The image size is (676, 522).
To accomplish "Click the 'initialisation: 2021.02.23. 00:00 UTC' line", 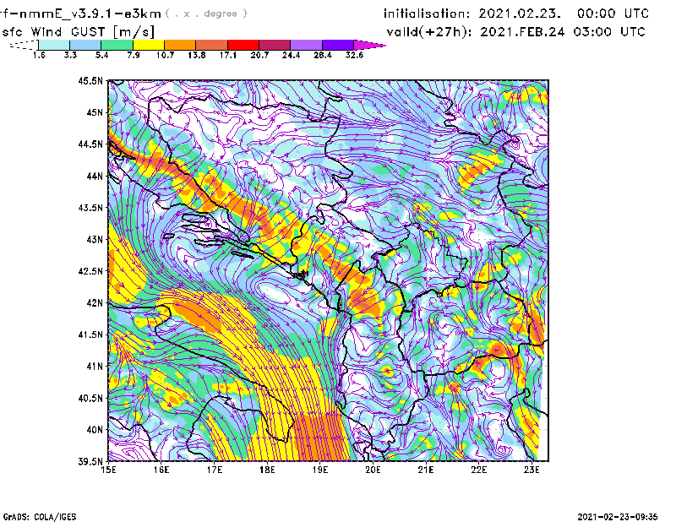I will pos(516,14).
